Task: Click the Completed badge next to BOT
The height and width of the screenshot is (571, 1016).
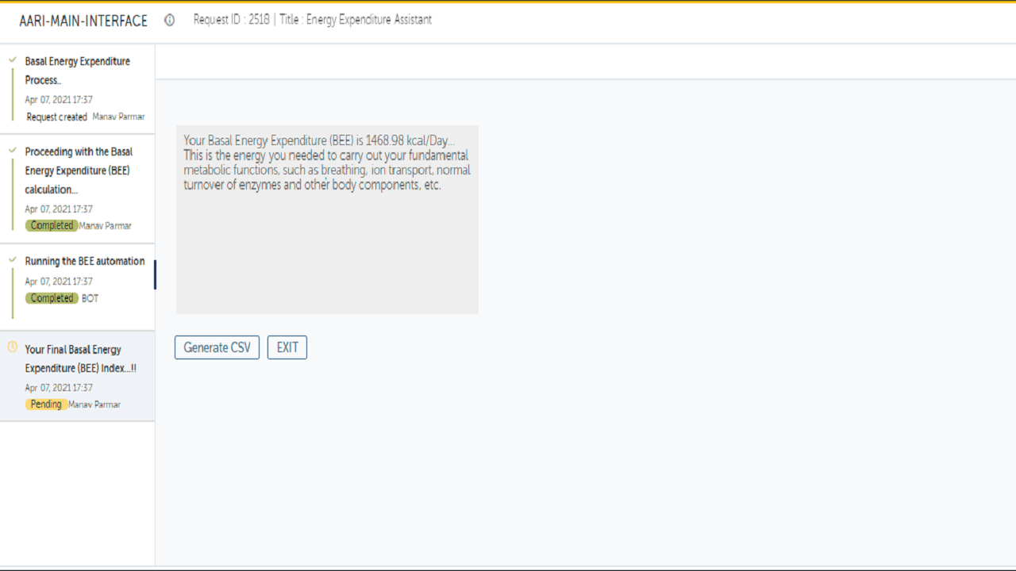Action: click(52, 298)
